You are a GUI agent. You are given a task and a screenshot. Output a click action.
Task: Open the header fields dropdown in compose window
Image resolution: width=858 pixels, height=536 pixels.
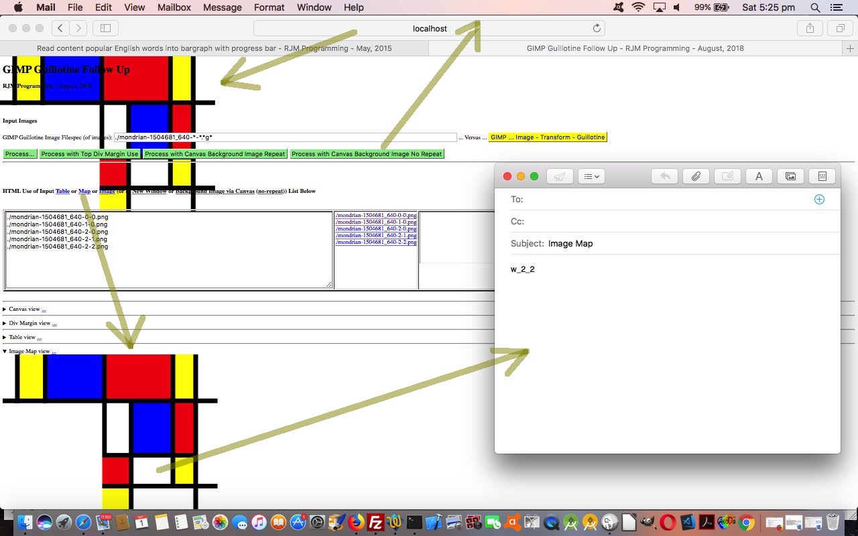click(x=591, y=176)
